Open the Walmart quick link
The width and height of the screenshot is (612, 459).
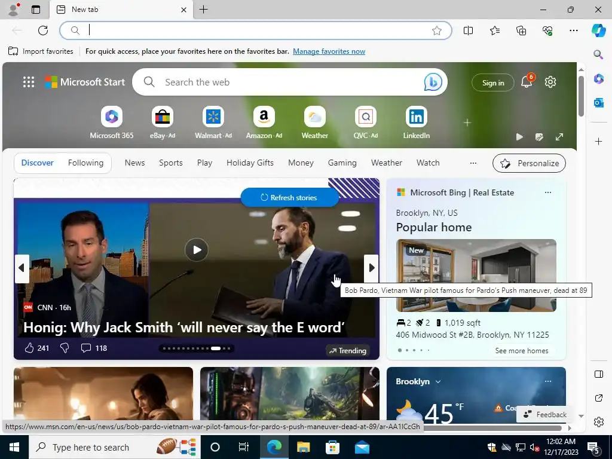[213, 123]
